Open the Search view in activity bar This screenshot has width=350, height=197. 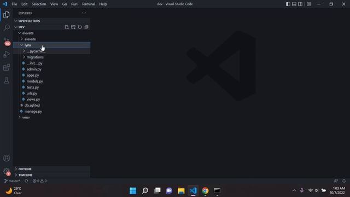7,28
